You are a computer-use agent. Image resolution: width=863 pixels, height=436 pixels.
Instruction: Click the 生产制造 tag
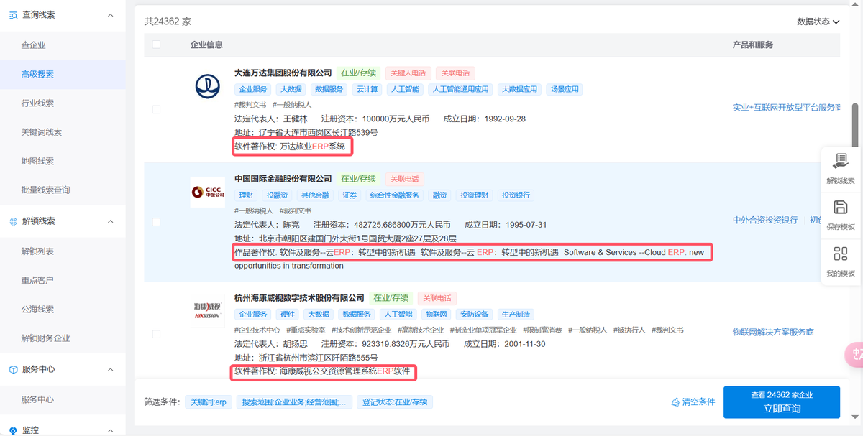click(x=516, y=315)
